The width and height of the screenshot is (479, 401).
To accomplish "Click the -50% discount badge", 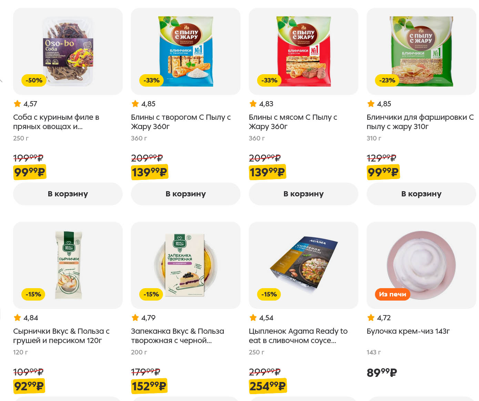I will click(x=34, y=80).
